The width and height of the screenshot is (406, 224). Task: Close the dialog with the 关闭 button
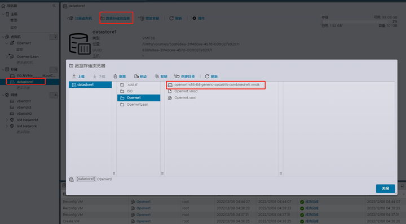pyautogui.click(x=385, y=189)
